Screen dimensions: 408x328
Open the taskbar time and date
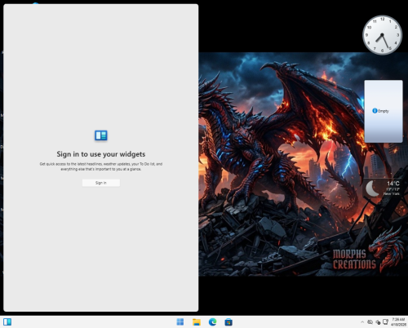pos(398,322)
